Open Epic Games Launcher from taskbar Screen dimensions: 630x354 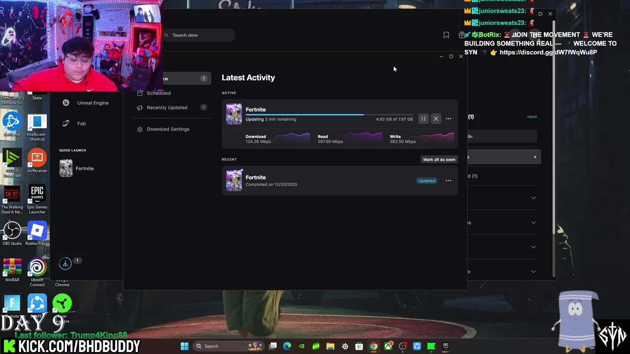(446, 346)
